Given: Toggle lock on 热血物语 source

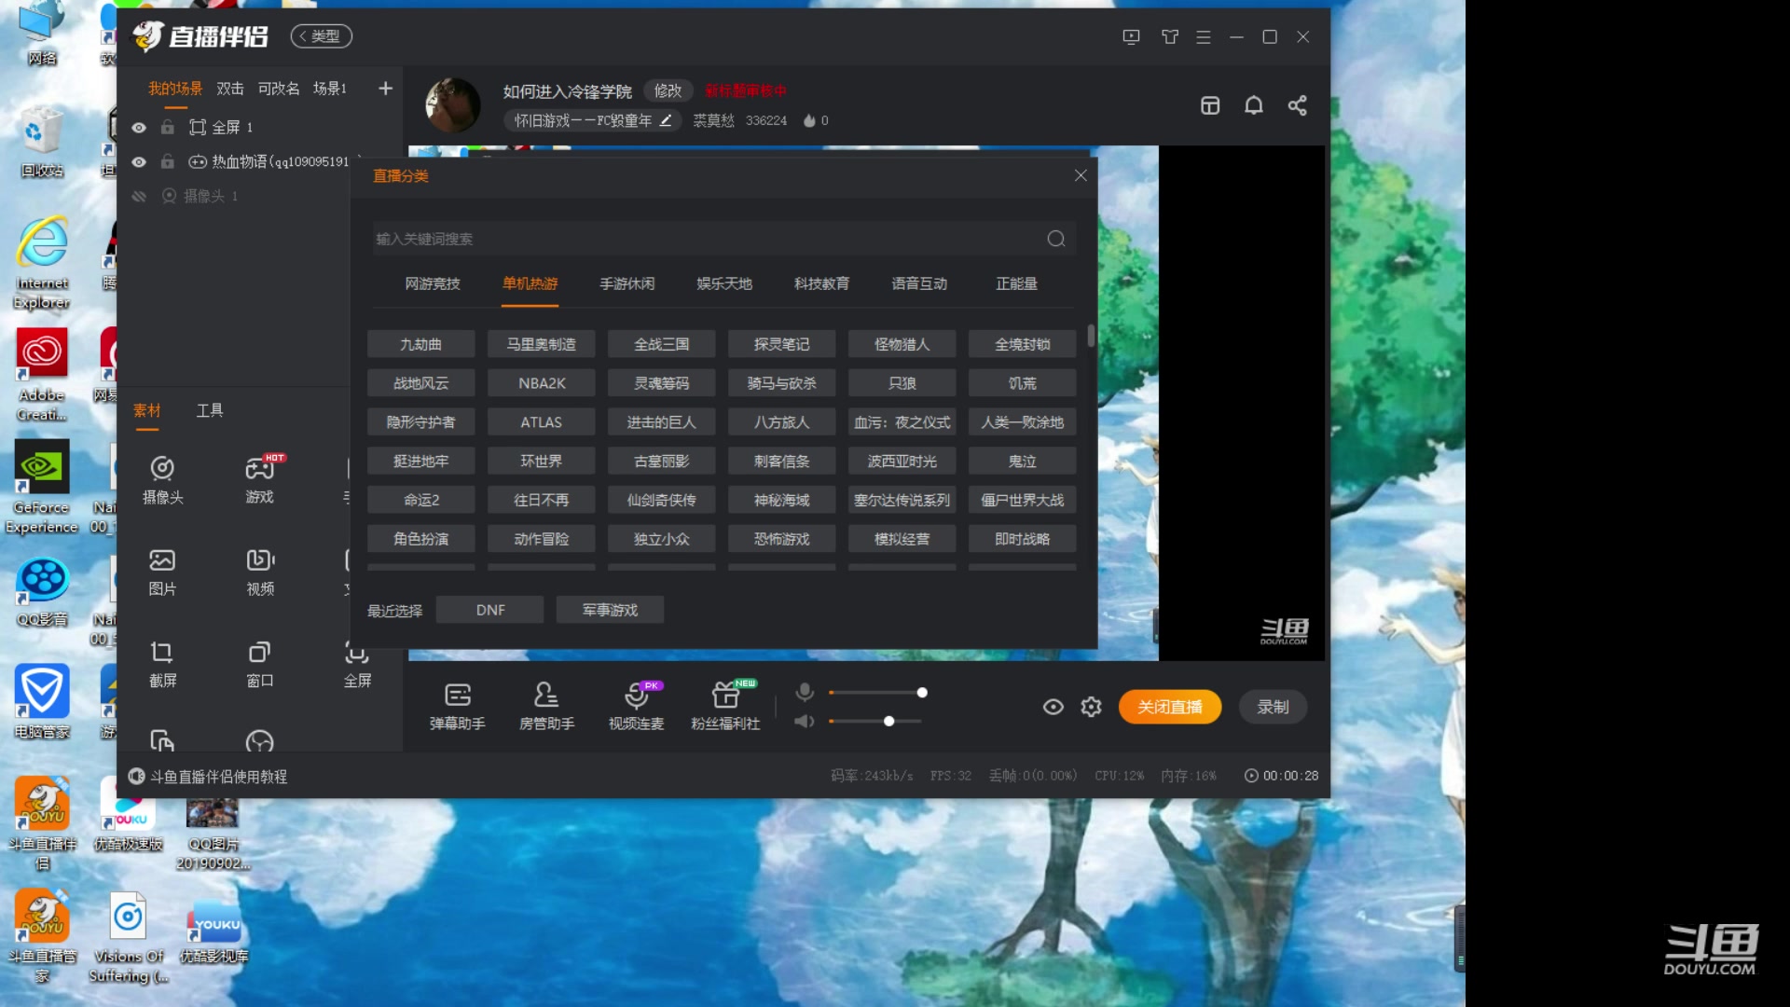Looking at the screenshot, I should (167, 161).
